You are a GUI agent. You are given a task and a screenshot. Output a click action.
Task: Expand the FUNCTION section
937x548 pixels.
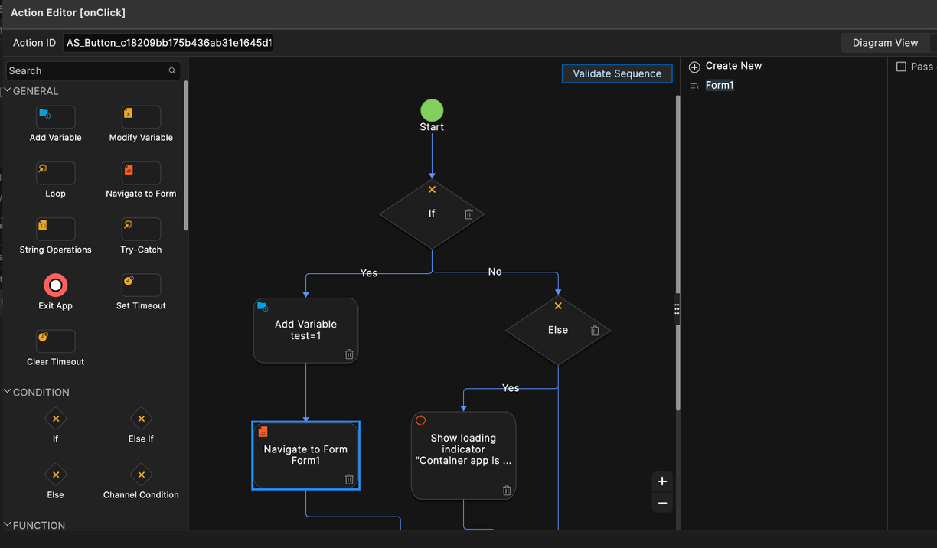pyautogui.click(x=8, y=525)
